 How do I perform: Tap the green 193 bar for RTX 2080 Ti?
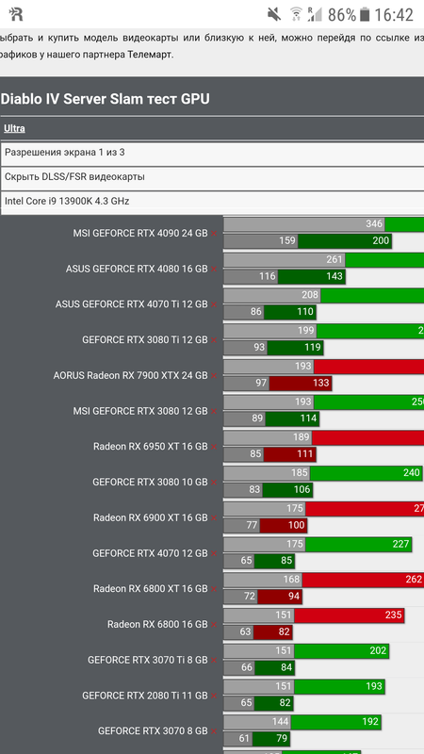(339, 686)
